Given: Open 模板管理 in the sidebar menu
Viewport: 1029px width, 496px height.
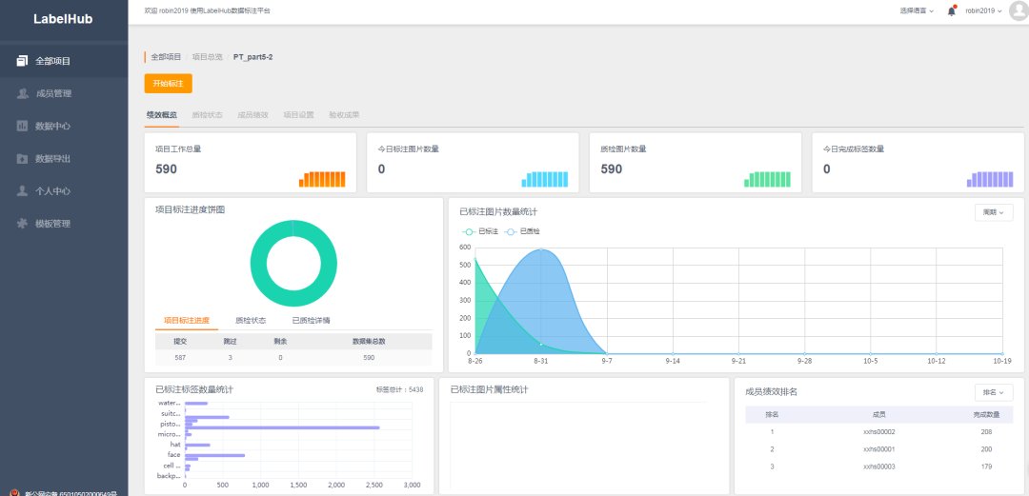Looking at the screenshot, I should point(64,224).
